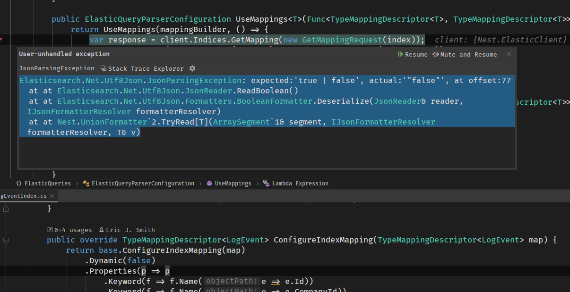This screenshot has height=292, width=570.
Task: Click Lambda Expression breadcrumb
Action: point(296,183)
